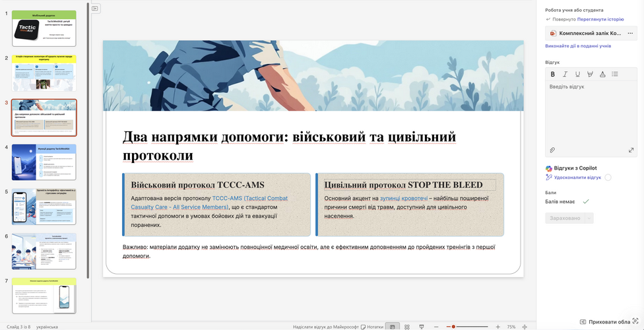Apply bold formatting in feedback editor

pos(553,74)
